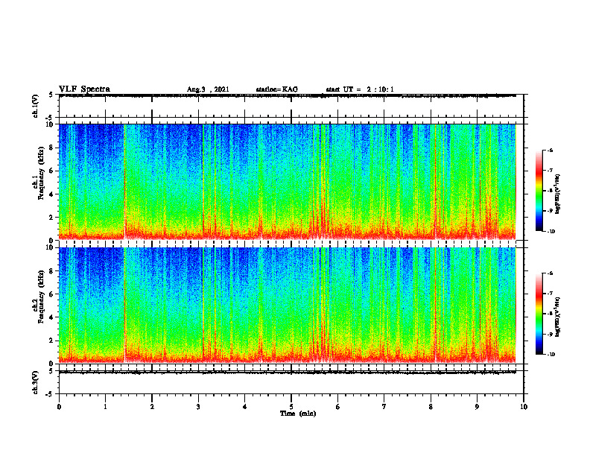Viewport: 590px width, 456px height.
Task: Click the "8" tick on the time axis
Action: click(x=431, y=407)
